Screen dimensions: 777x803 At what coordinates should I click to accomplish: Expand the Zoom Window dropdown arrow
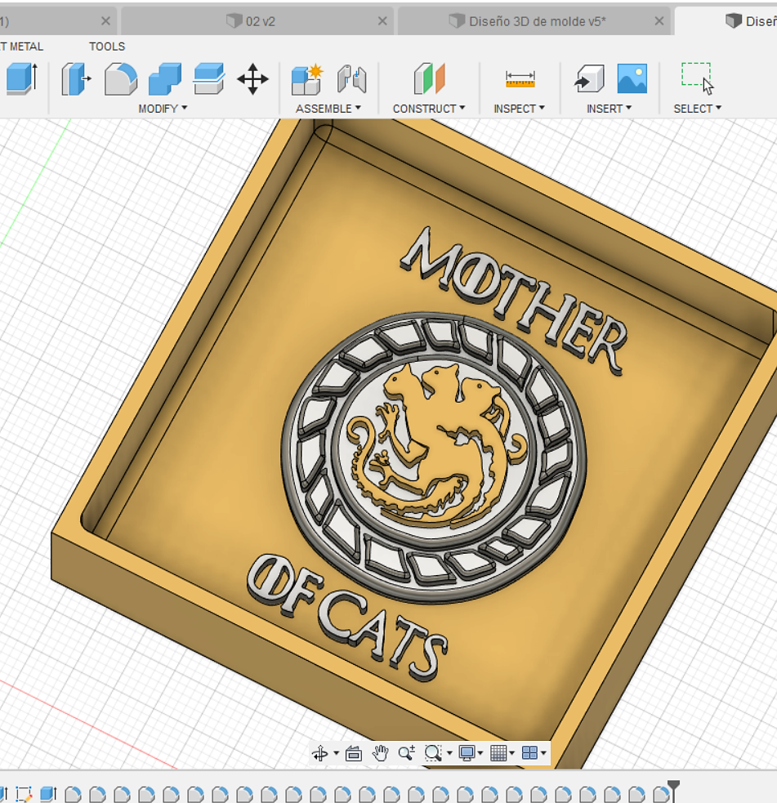pos(449,753)
